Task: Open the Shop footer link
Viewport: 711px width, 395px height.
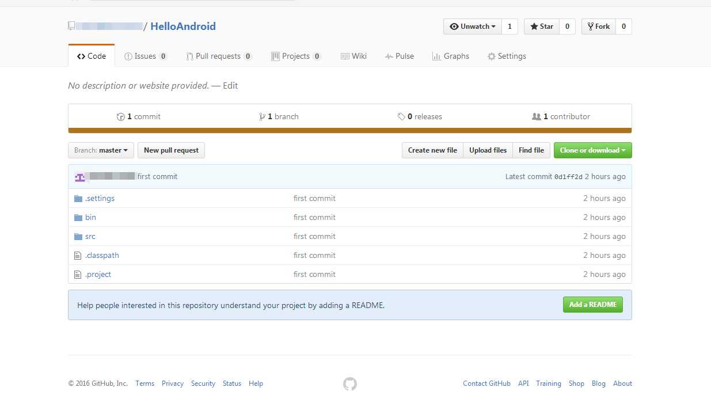Action: [576, 383]
